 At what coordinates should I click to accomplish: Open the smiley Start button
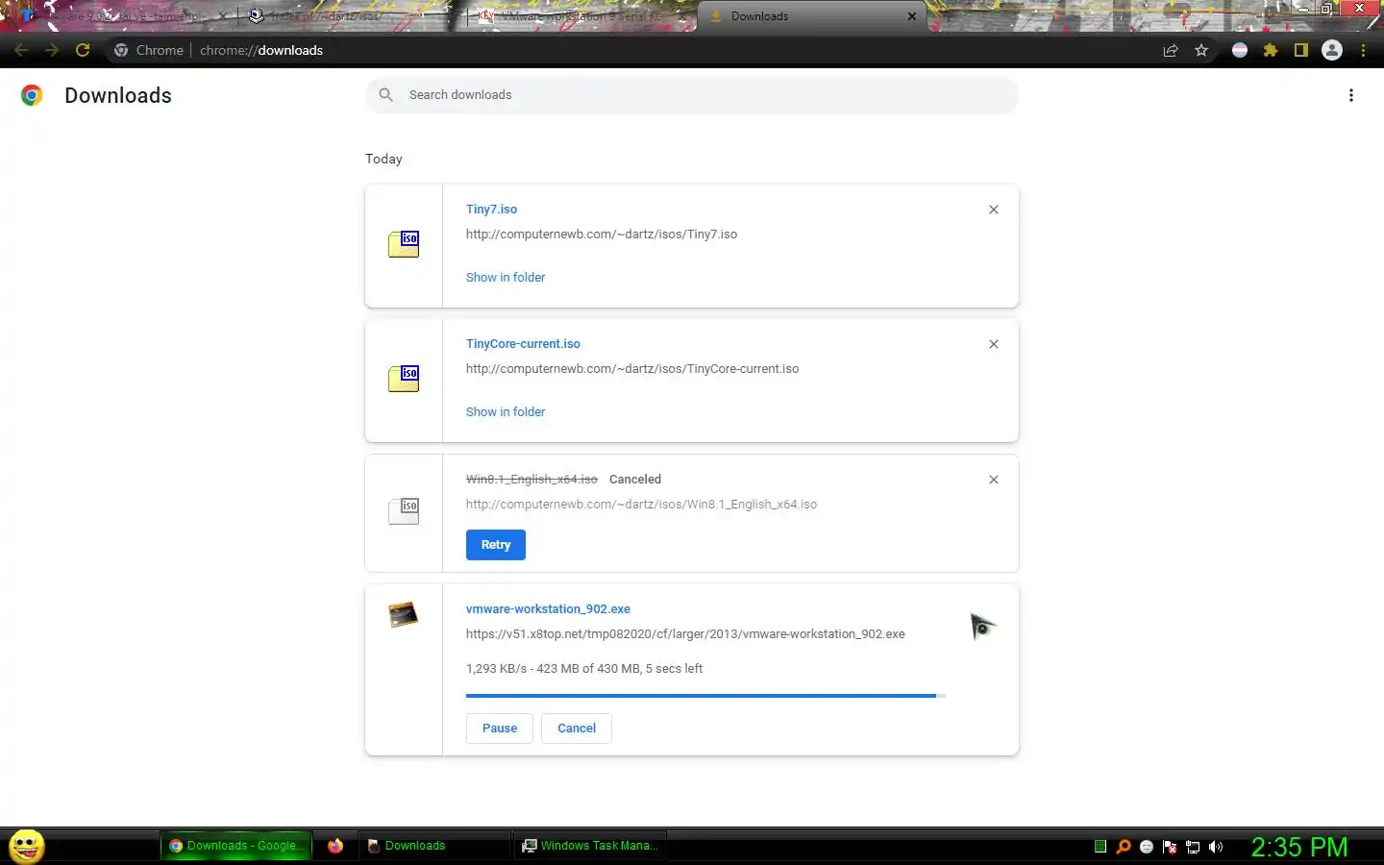(27, 846)
